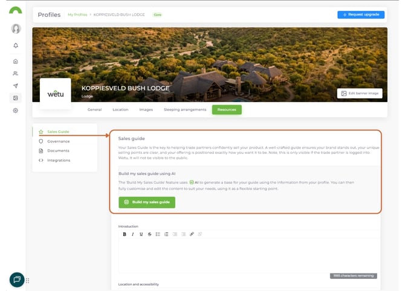Screen dimensions: 405x291
Task: Click the user avatar in sidebar
Action: pos(16,28)
